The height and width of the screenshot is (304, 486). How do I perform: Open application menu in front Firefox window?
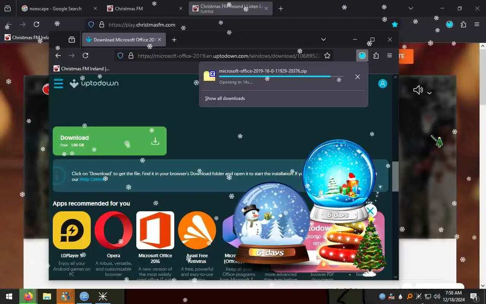coord(389,55)
